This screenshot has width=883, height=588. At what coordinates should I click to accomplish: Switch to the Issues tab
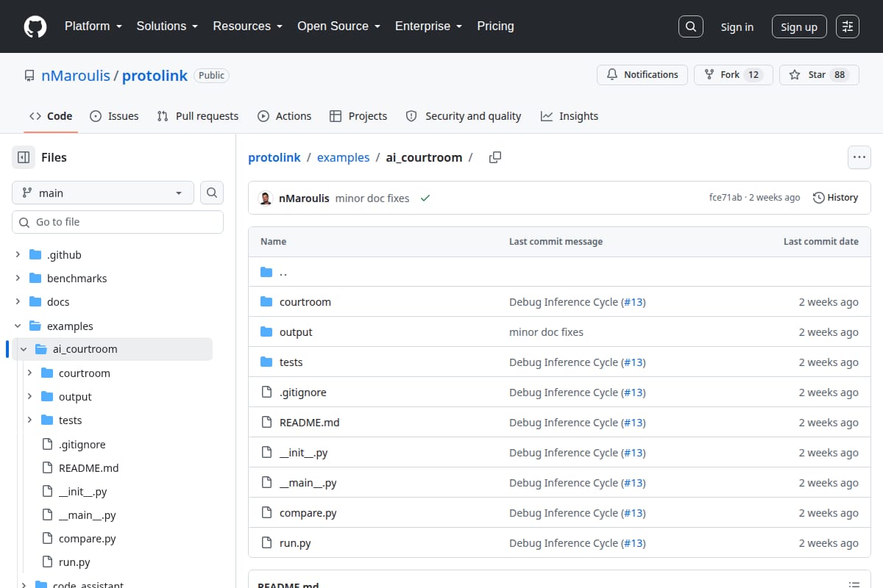click(114, 116)
